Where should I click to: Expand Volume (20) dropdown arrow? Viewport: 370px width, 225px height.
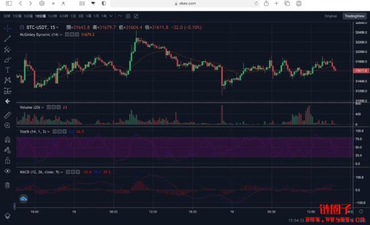[43, 107]
